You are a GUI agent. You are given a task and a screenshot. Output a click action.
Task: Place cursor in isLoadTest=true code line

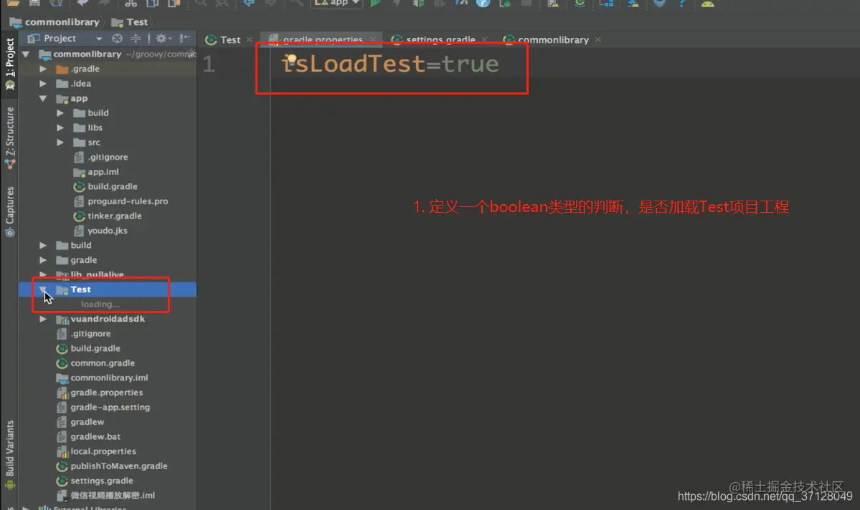390,64
